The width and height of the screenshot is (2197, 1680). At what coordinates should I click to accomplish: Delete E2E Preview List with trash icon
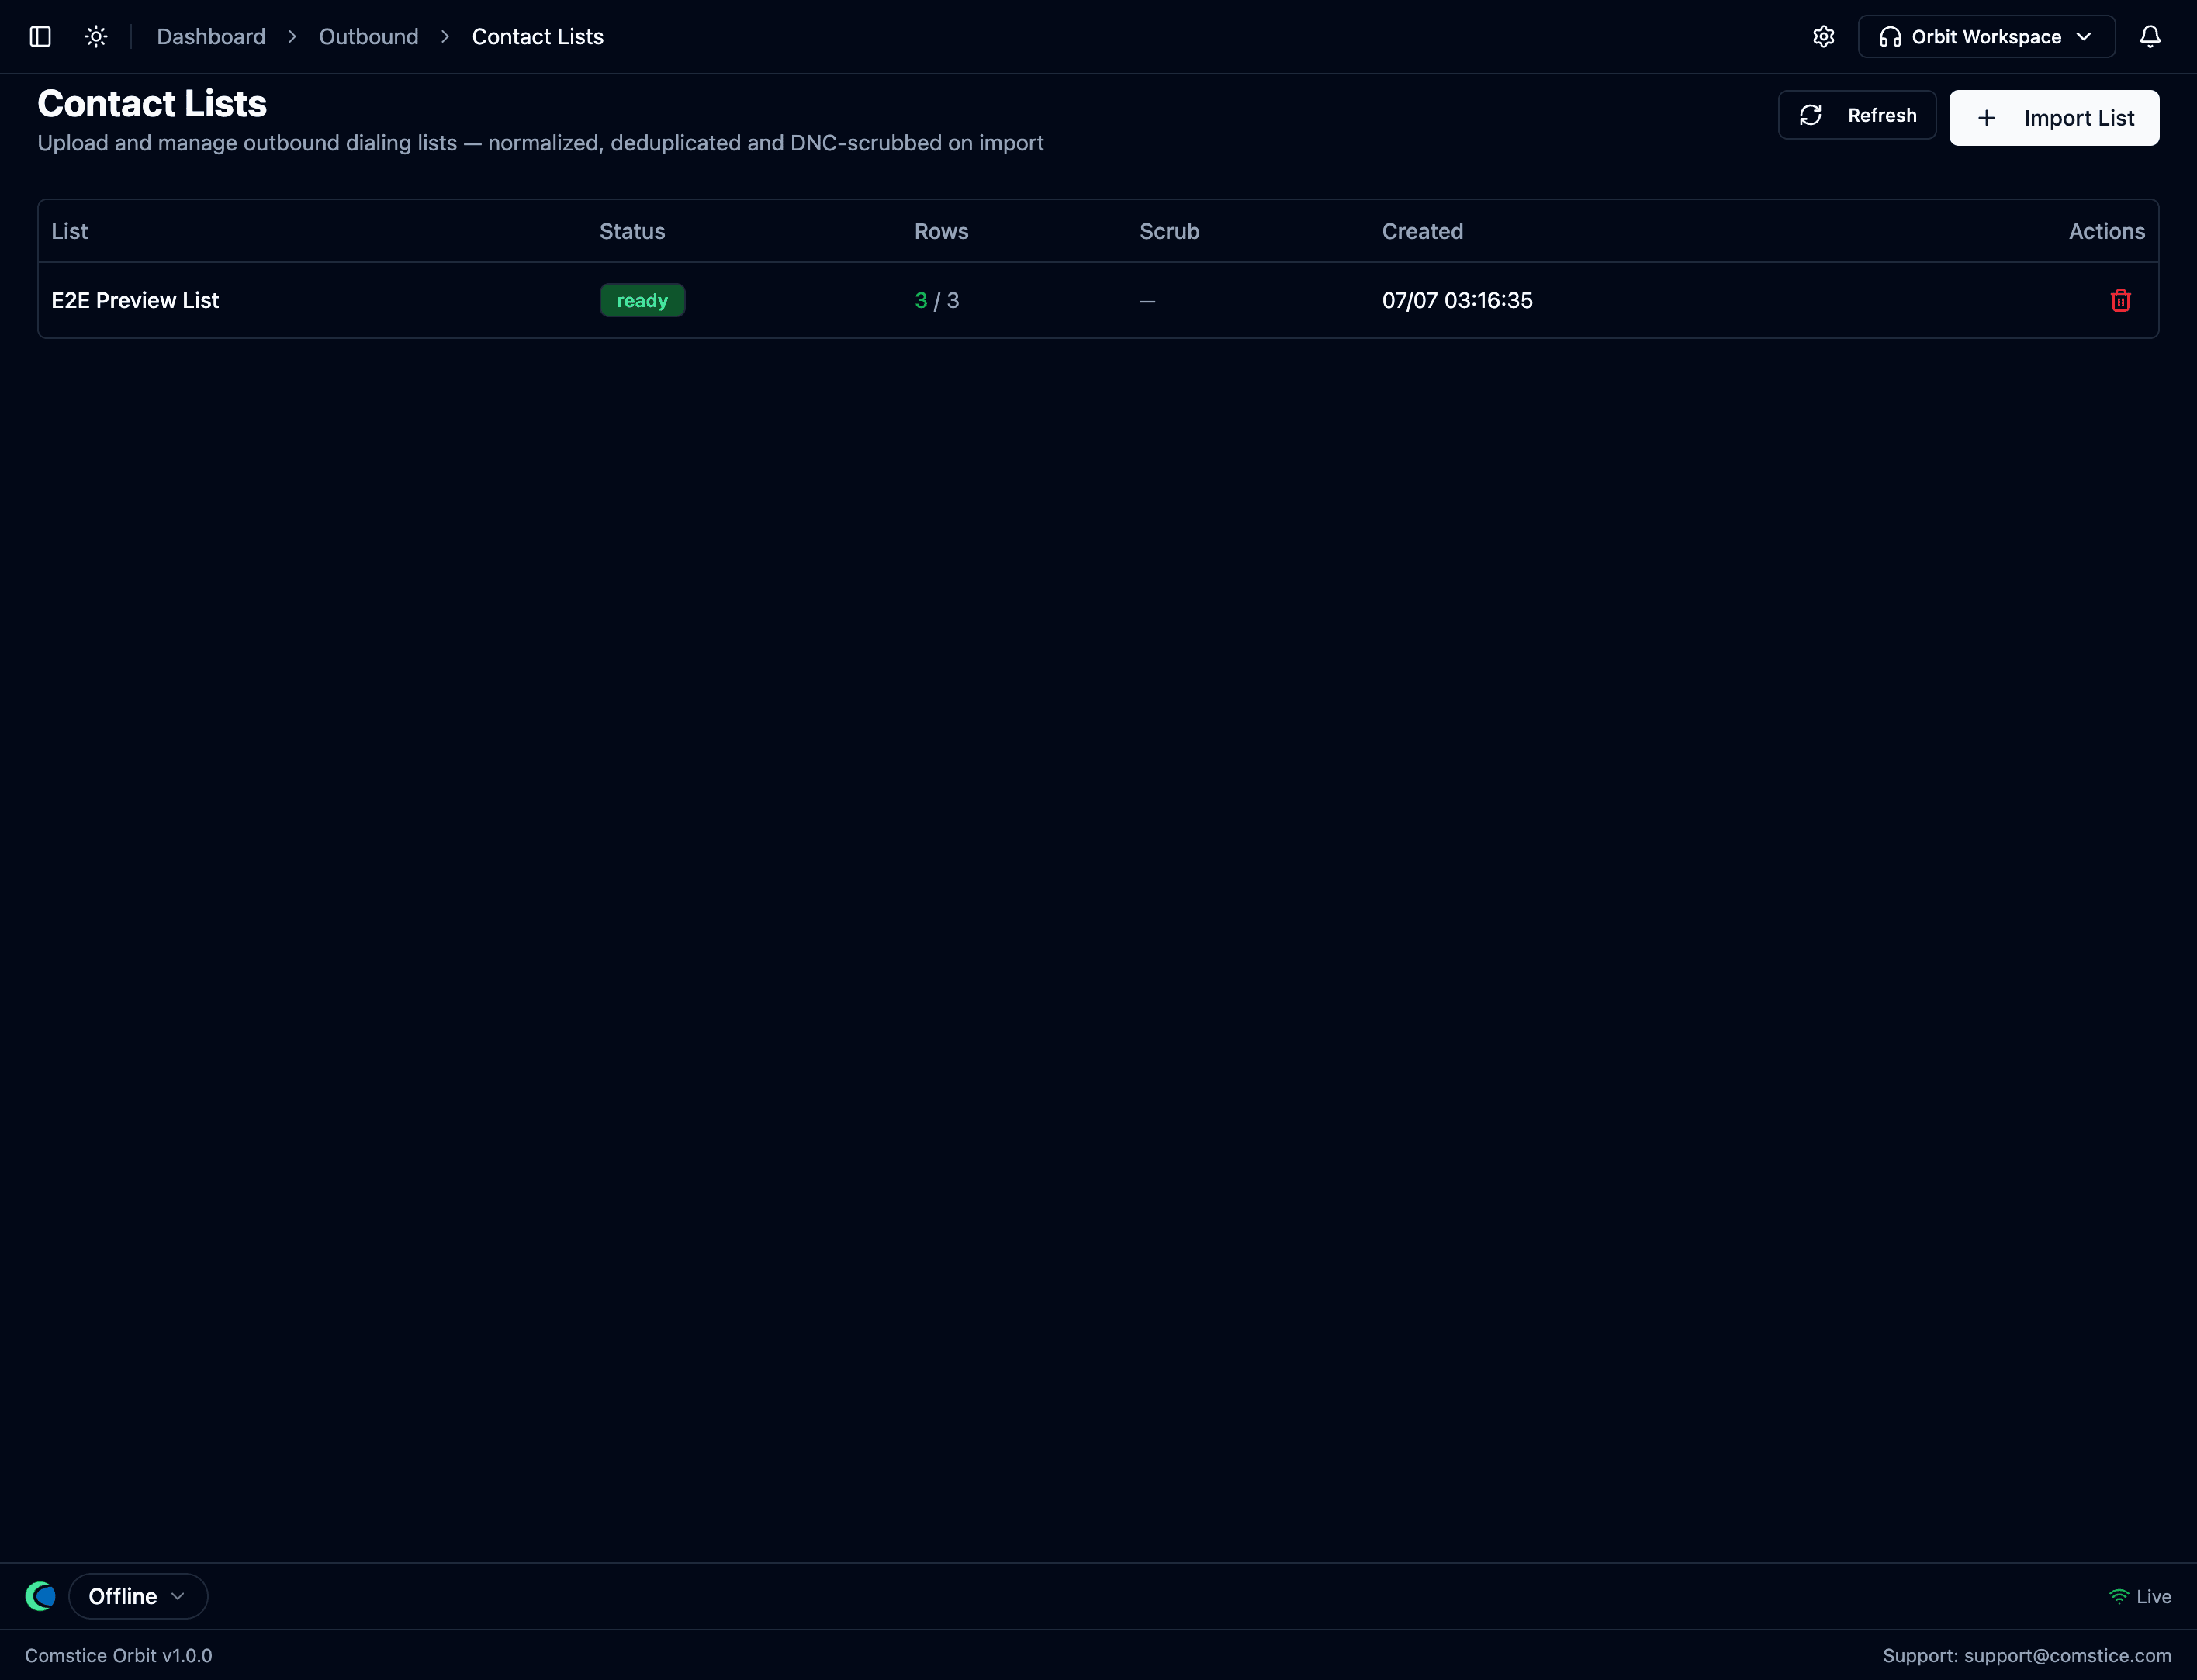click(x=2120, y=300)
